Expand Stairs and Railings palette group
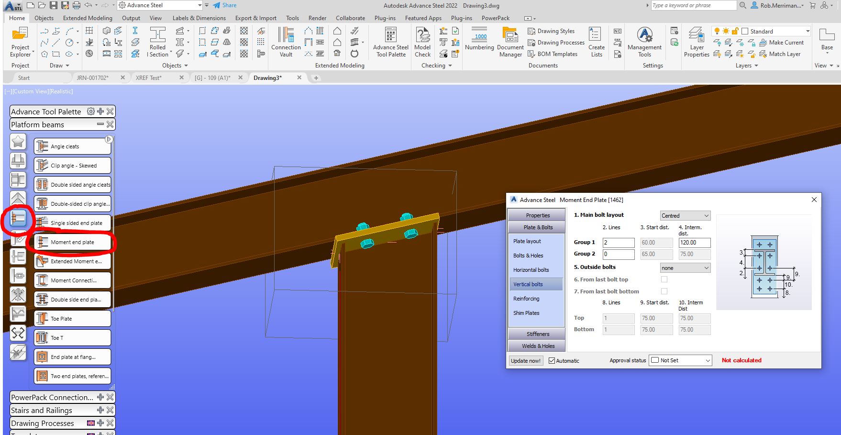The image size is (841, 435). click(100, 410)
